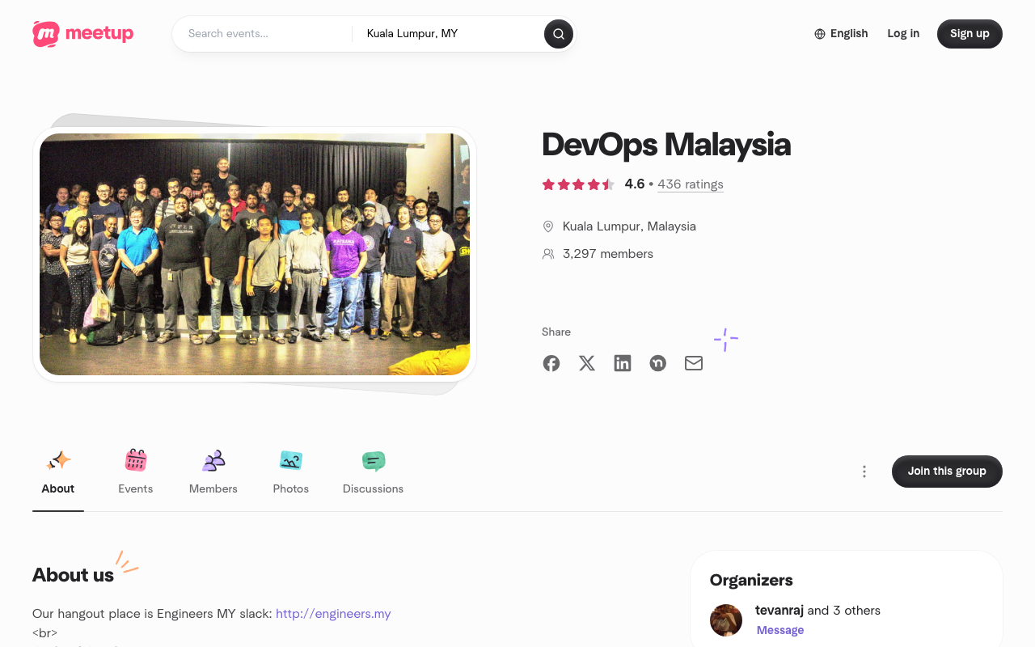Open the Photos tab
This screenshot has width=1035, height=647.
click(x=290, y=472)
